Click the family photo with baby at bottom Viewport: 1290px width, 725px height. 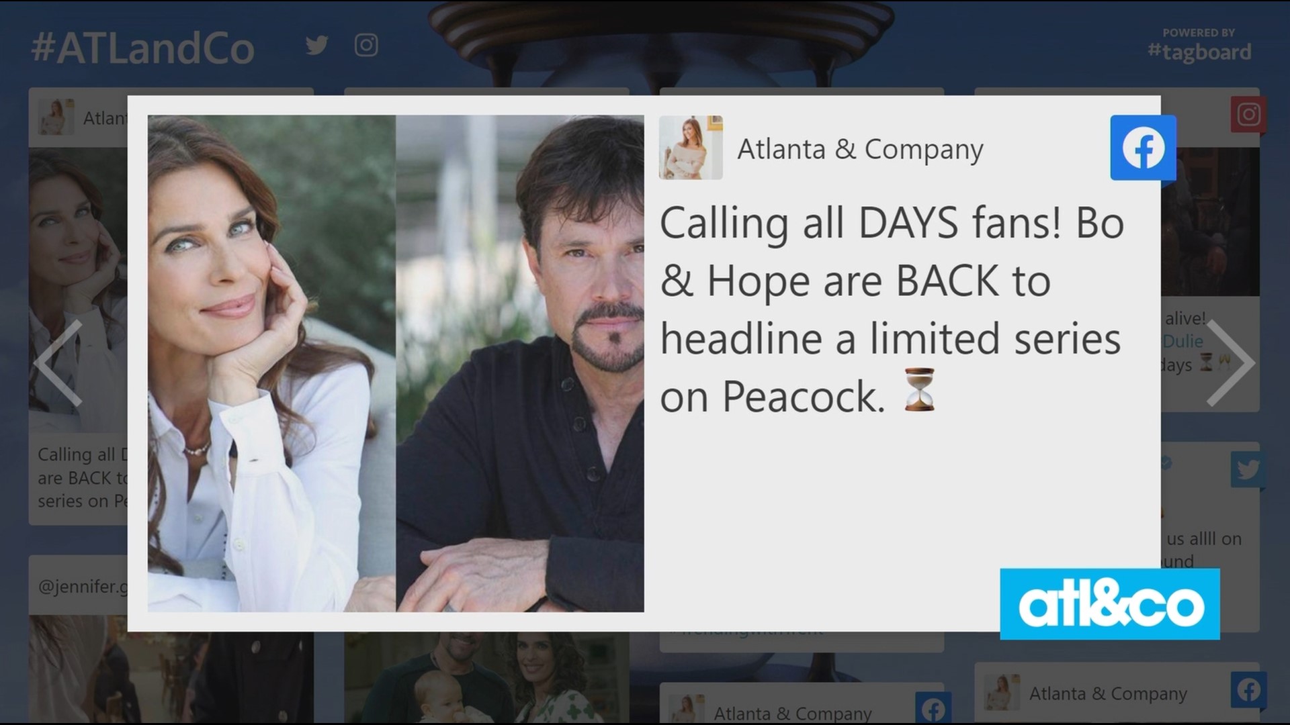click(x=487, y=678)
